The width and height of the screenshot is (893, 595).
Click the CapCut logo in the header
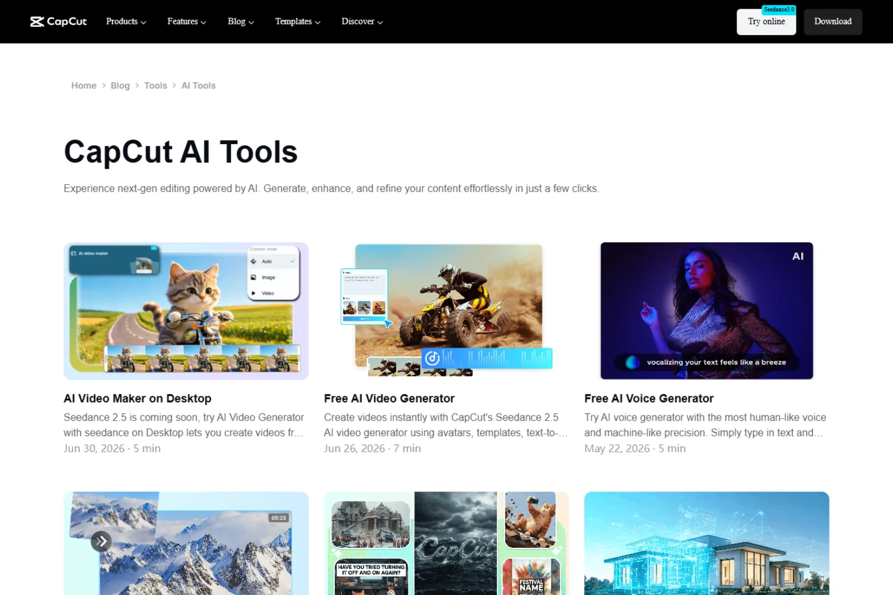click(x=58, y=21)
